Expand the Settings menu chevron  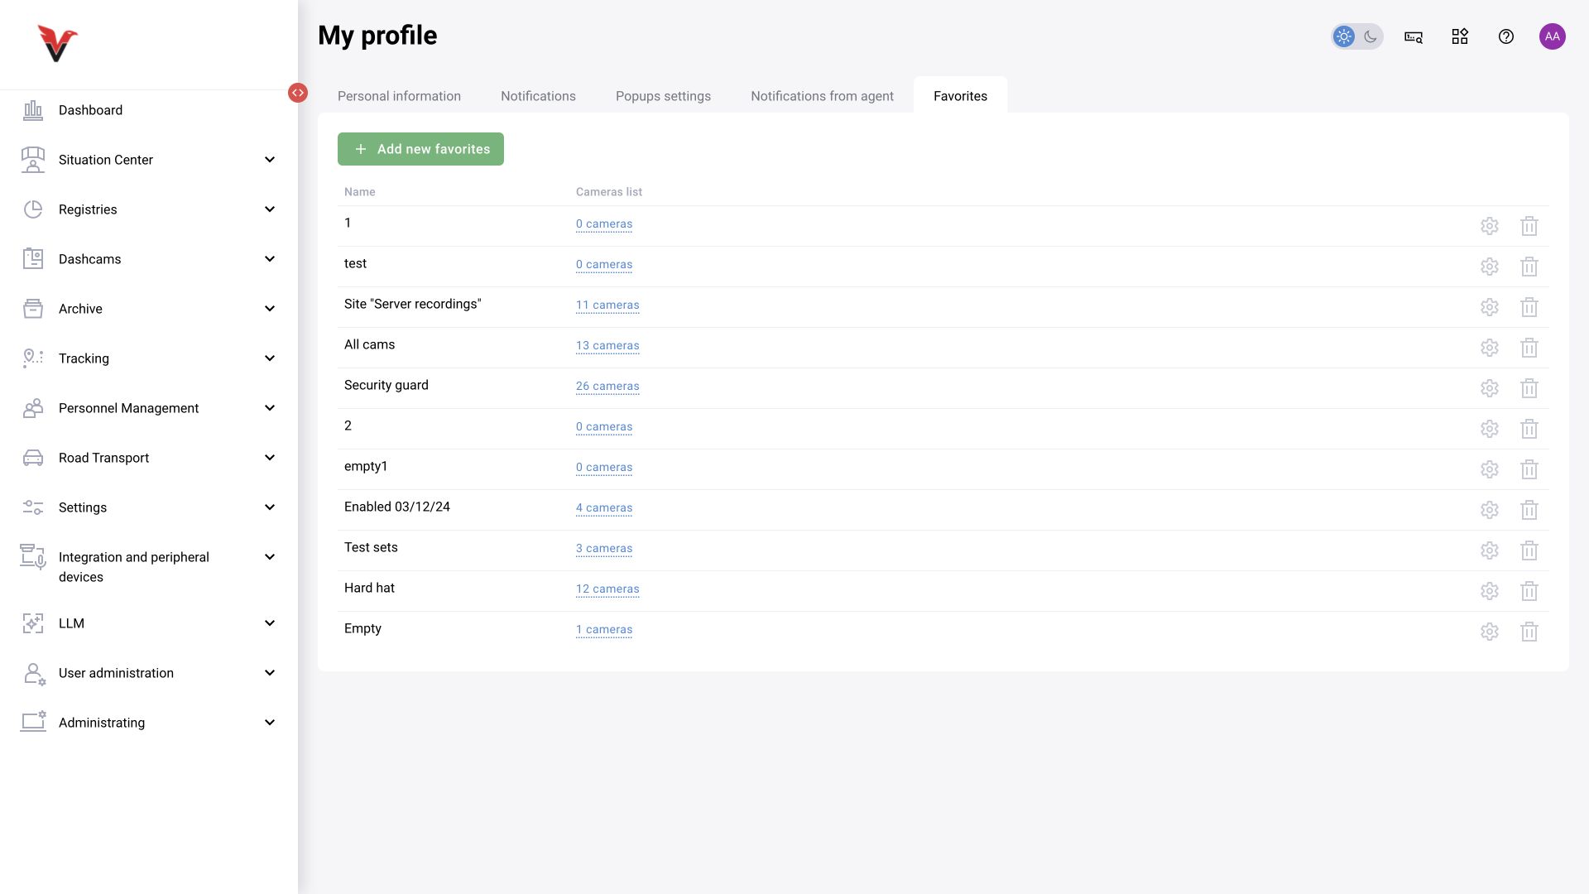pos(270,507)
